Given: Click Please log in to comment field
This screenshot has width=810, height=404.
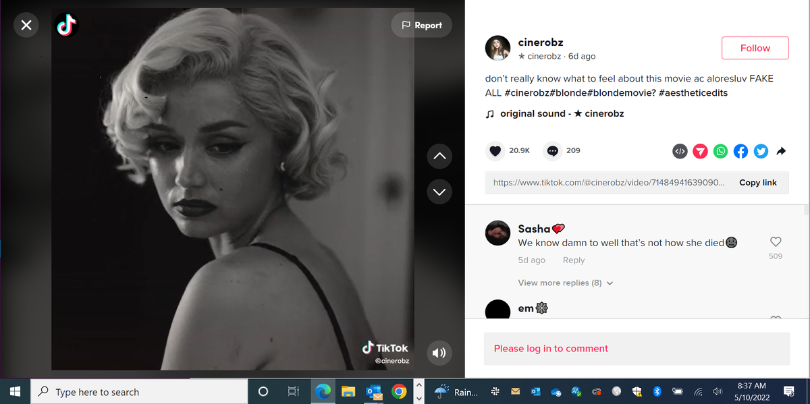Looking at the screenshot, I should tap(637, 349).
